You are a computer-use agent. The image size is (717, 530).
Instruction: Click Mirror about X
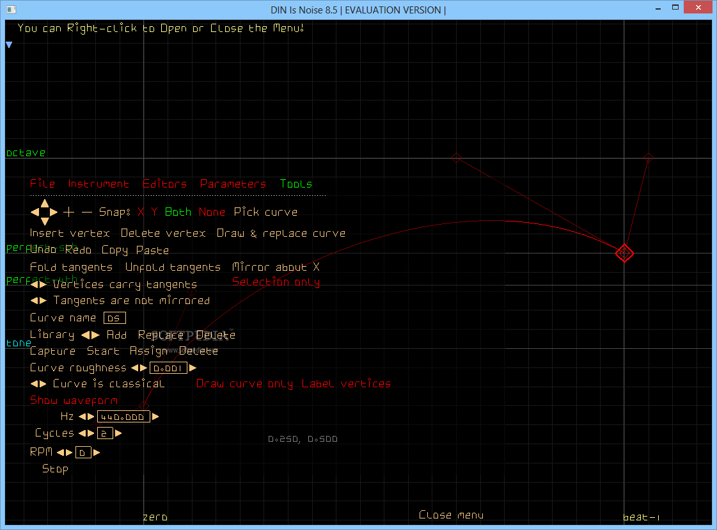pyautogui.click(x=276, y=267)
